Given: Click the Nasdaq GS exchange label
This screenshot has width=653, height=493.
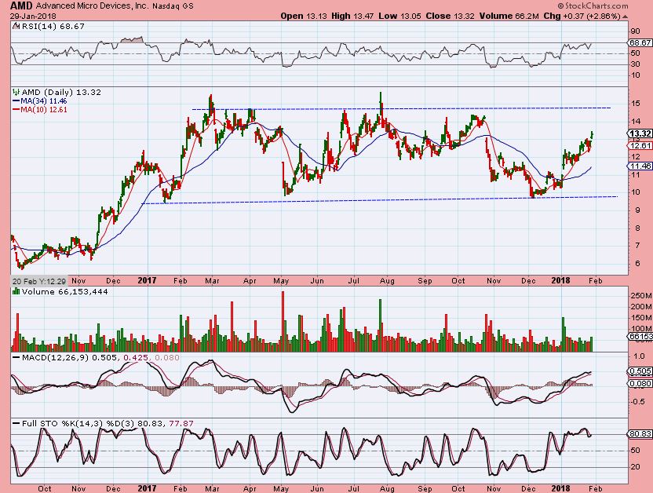Looking at the screenshot, I should tap(173, 6).
